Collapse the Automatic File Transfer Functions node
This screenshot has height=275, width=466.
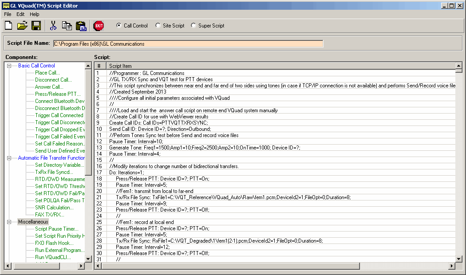coord(9,158)
